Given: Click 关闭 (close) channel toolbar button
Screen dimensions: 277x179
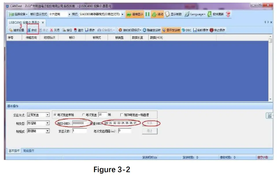Looking at the screenshot, I should pyautogui.click(x=55, y=30).
